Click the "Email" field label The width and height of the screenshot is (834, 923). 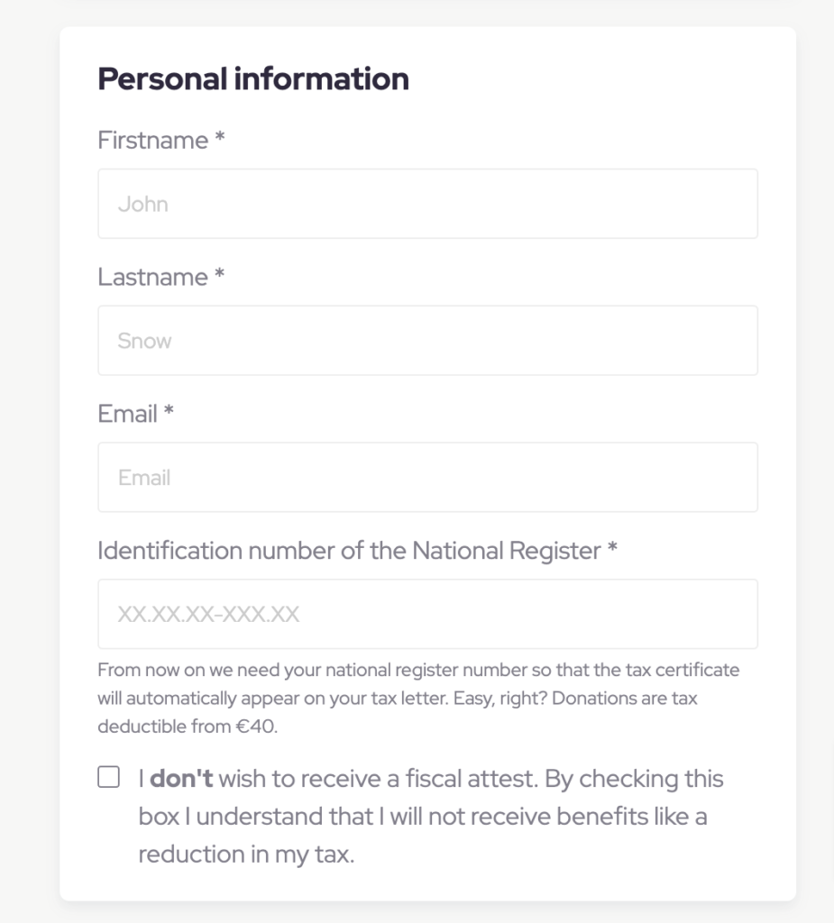pyautogui.click(x=128, y=415)
